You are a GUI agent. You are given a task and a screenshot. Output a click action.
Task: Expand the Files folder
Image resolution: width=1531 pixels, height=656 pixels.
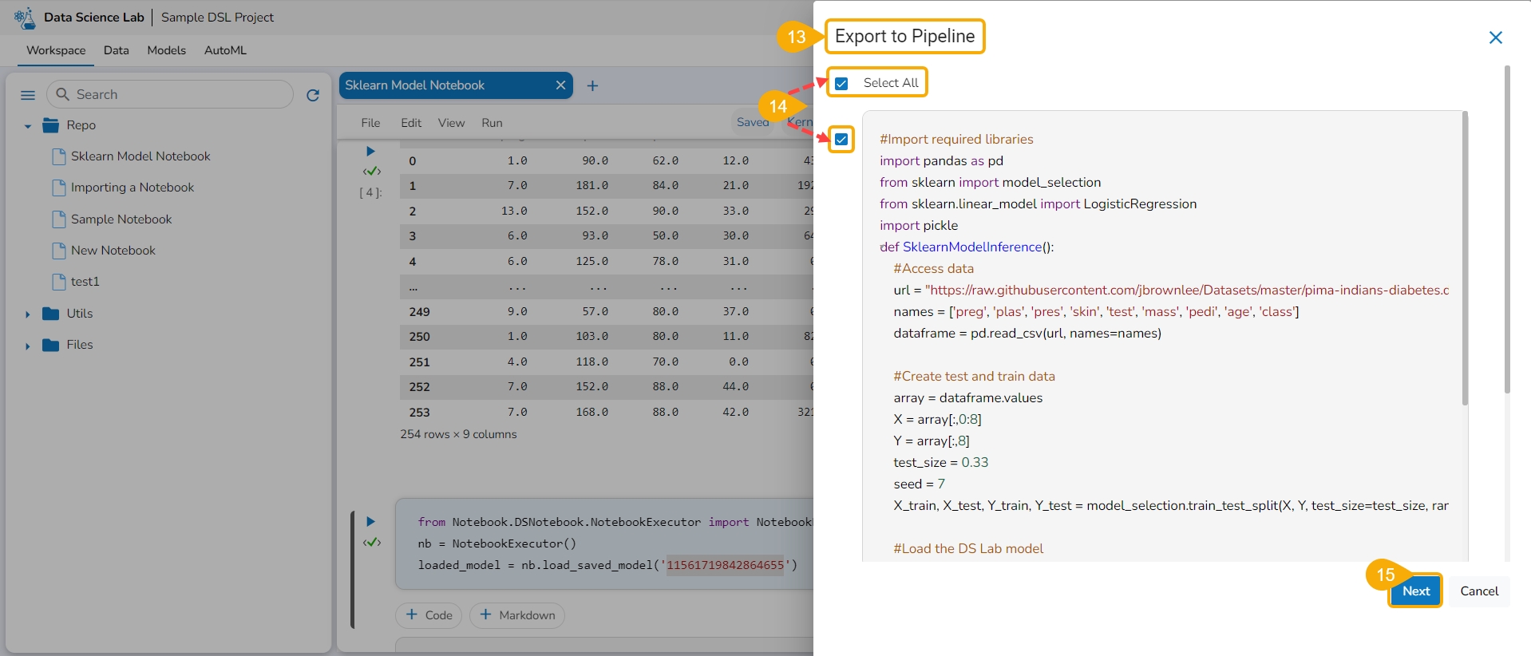tap(28, 346)
